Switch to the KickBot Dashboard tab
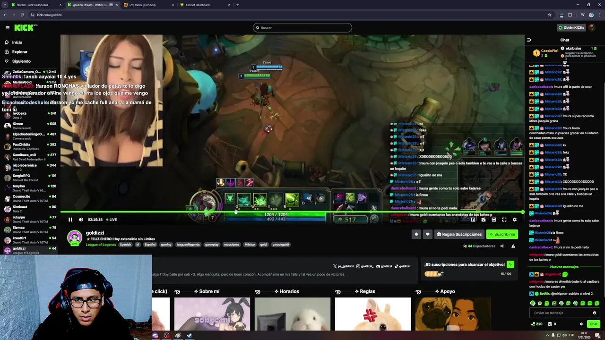The height and width of the screenshot is (340, 605). click(x=206, y=5)
